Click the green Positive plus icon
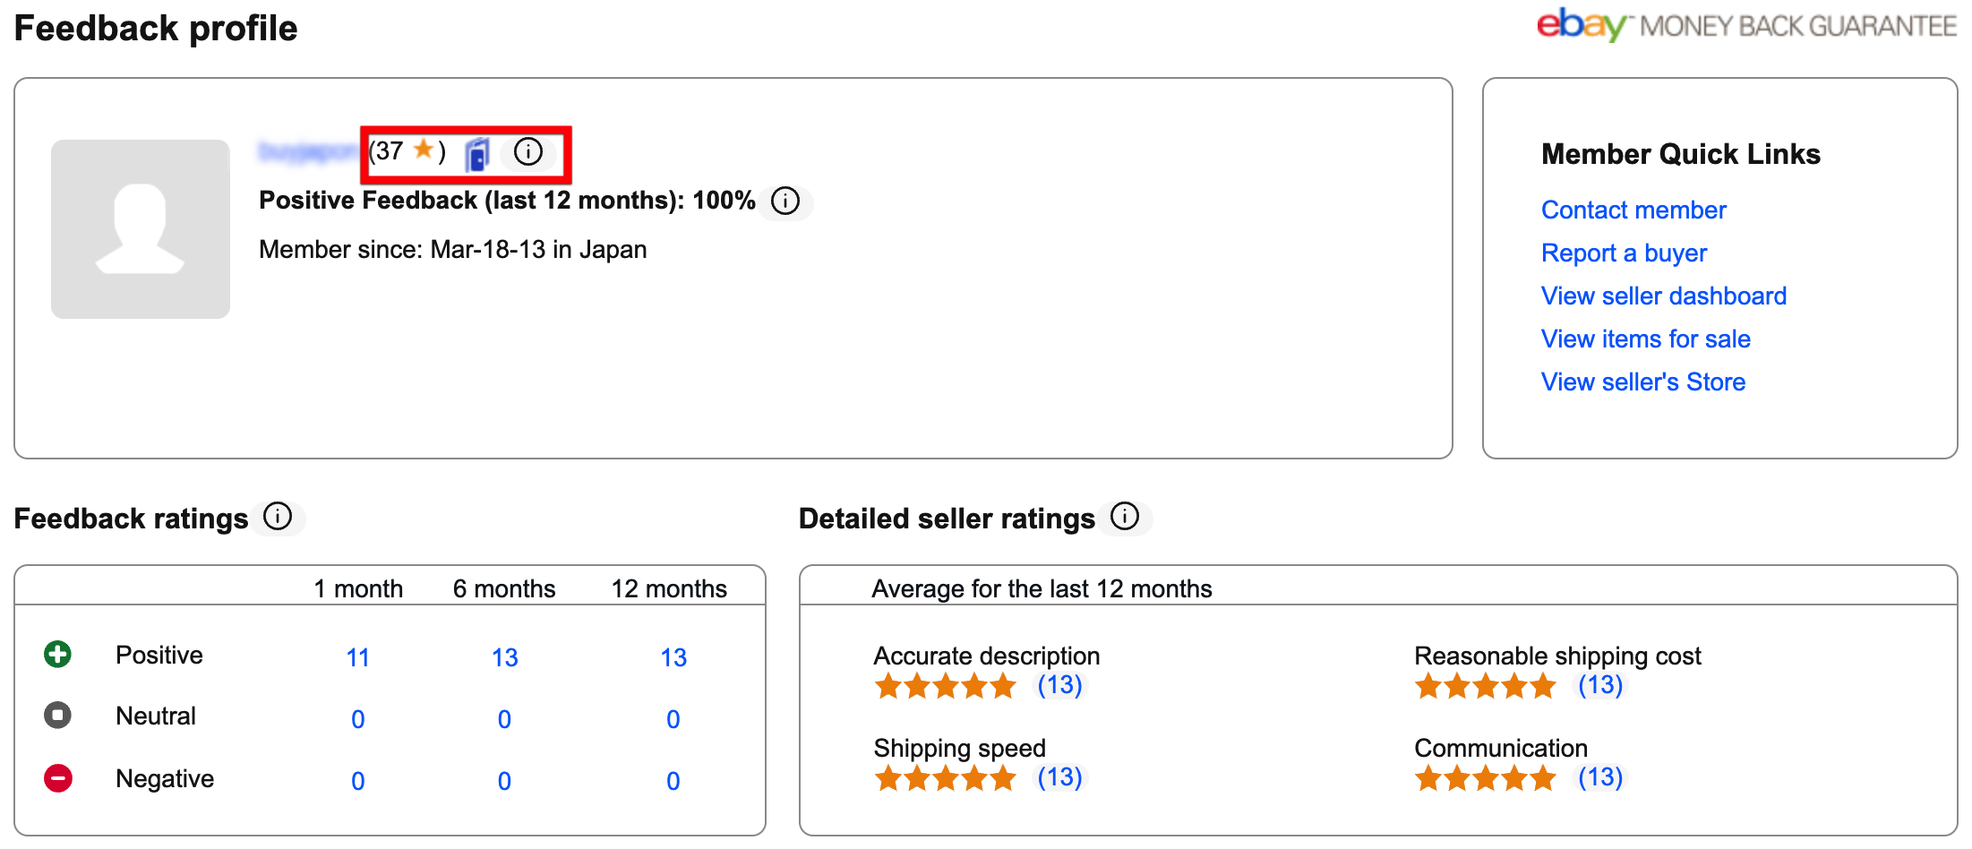This screenshot has width=1972, height=849. [x=58, y=655]
